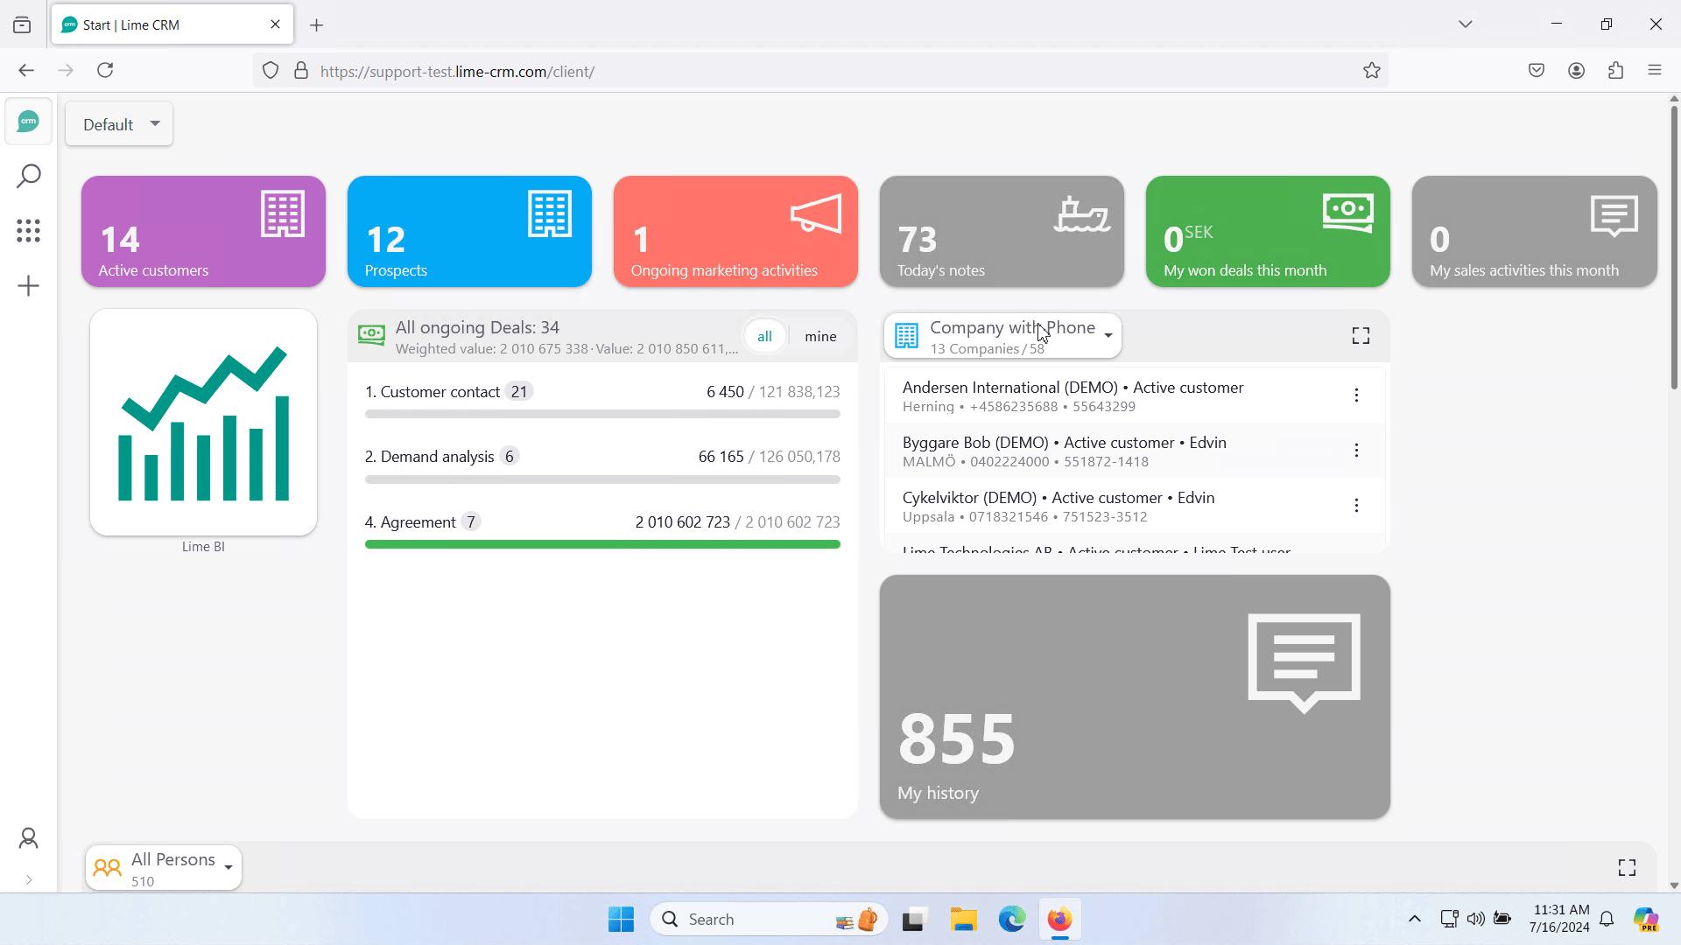Open the Today's notes tile
The image size is (1681, 945).
(1002, 231)
